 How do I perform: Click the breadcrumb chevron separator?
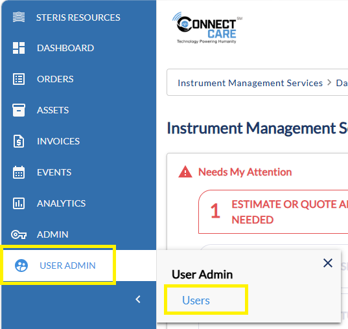329,83
